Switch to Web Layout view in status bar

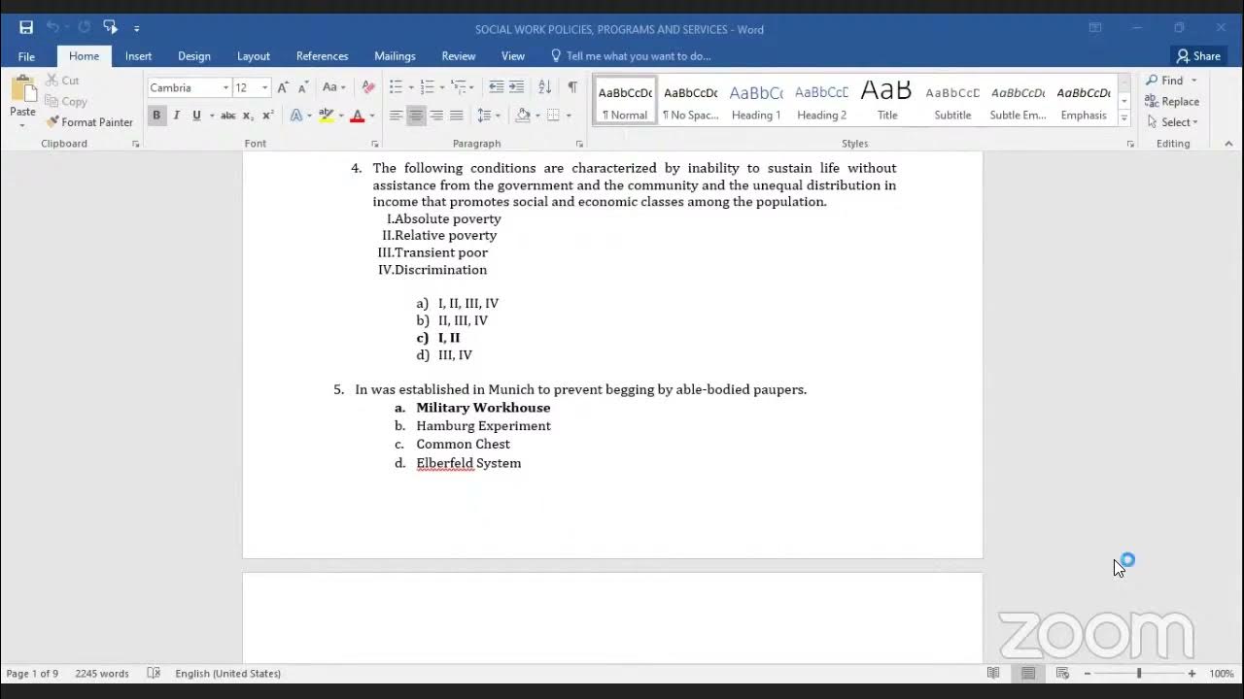coord(1062,673)
